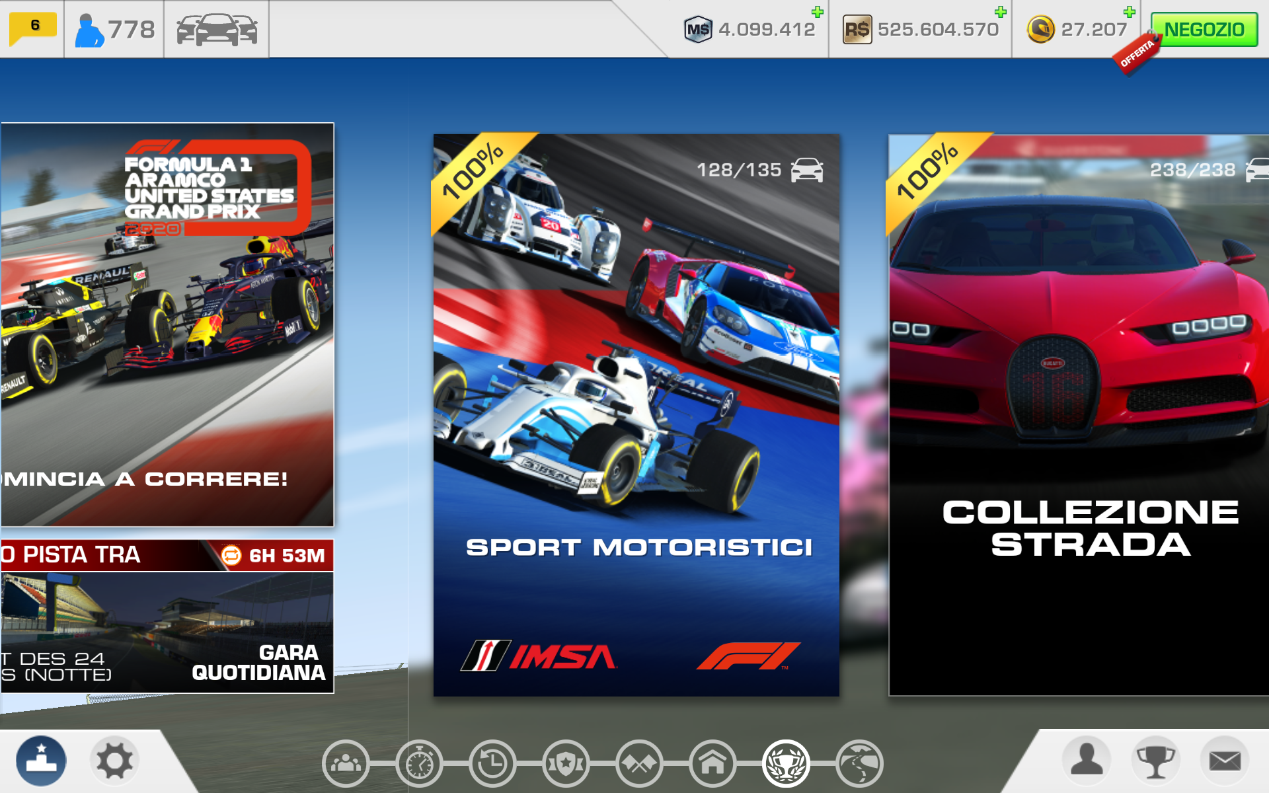Viewport: 1269px width, 793px height.
Task: Open the trophy achievements icon
Action: click(x=1155, y=760)
